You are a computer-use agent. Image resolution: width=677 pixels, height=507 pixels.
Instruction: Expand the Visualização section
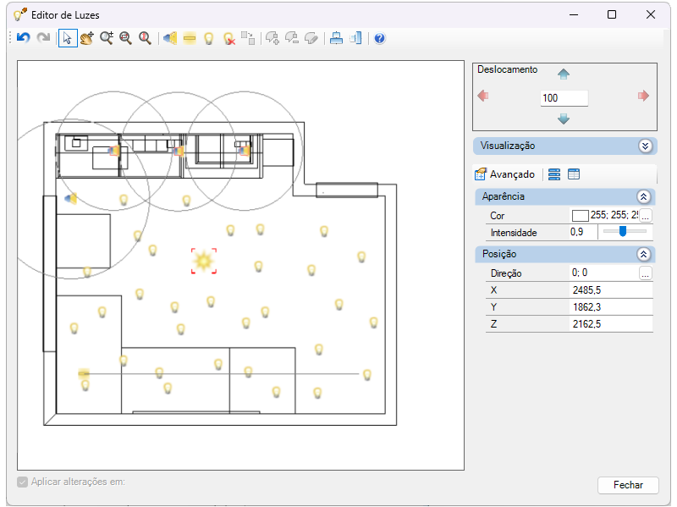(645, 146)
